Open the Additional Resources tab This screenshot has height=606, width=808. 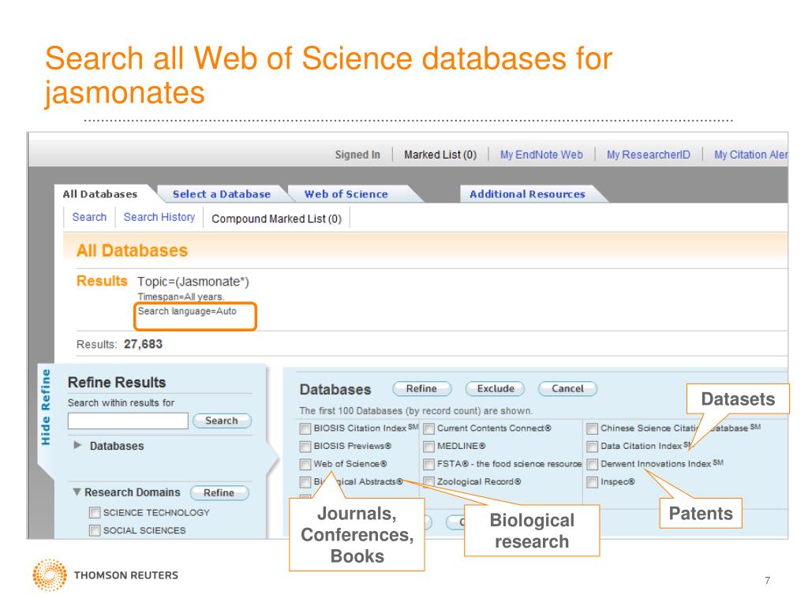coord(527,194)
